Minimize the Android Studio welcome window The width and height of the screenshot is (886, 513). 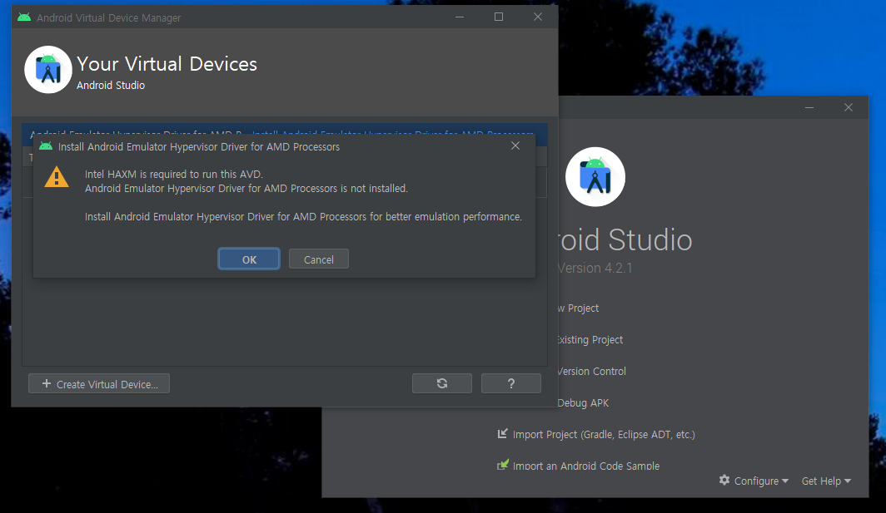[x=809, y=107]
